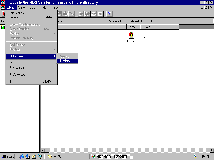Open document control icon beside Object menu
The height and width of the screenshot is (160, 214).
click(x=3, y=7)
